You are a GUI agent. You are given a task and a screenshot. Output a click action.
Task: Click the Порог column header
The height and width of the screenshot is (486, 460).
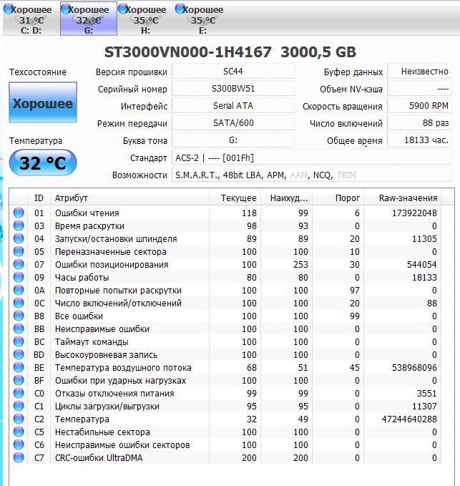338,198
